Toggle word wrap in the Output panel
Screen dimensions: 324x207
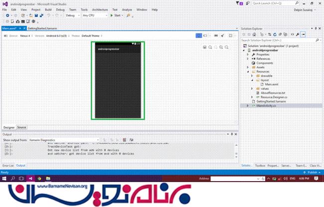coord(131,140)
